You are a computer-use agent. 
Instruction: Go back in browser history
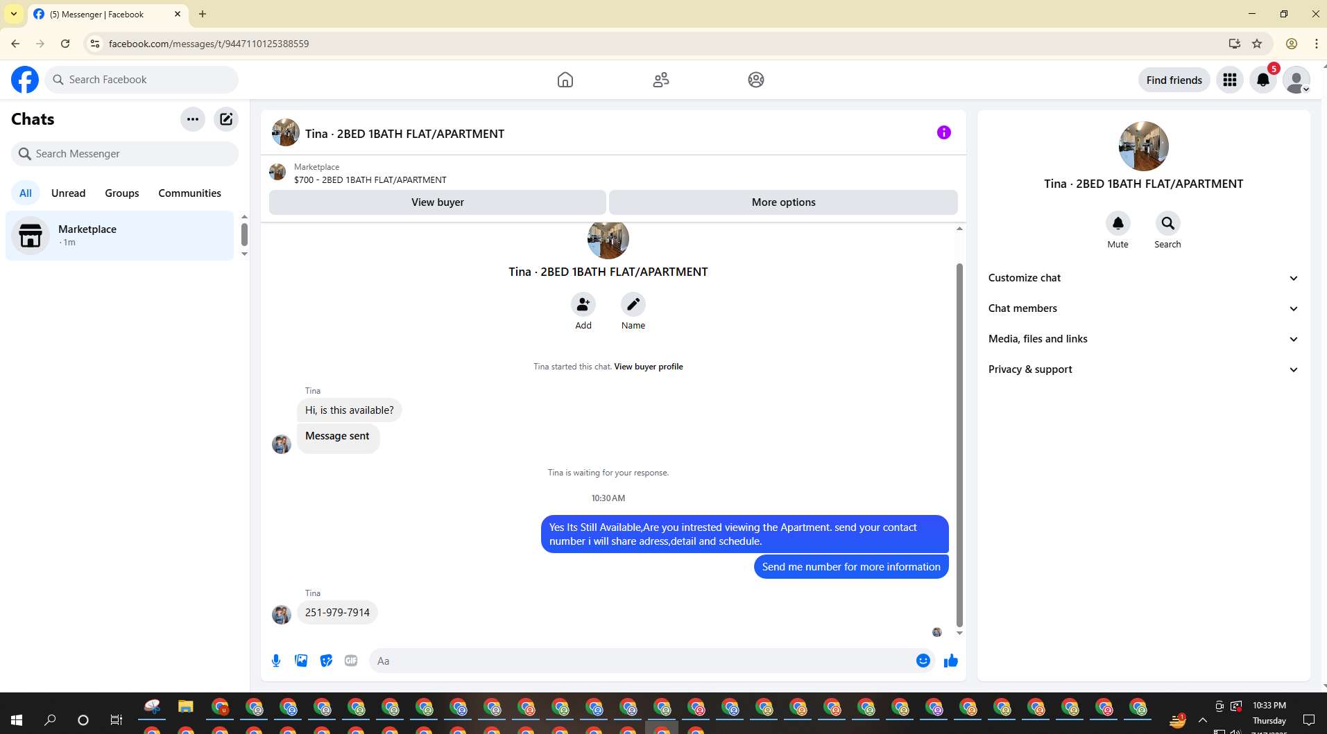15,44
